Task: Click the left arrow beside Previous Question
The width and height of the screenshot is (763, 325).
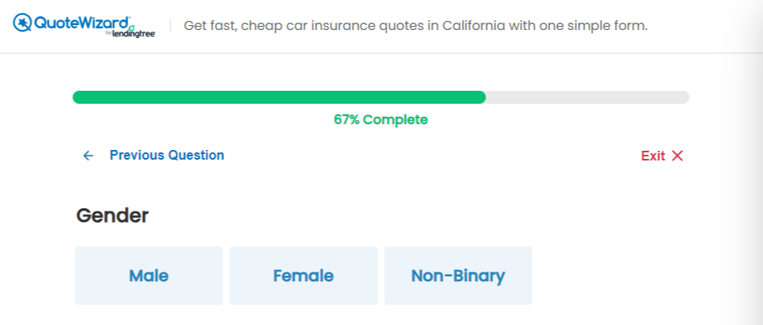Action: 88,156
